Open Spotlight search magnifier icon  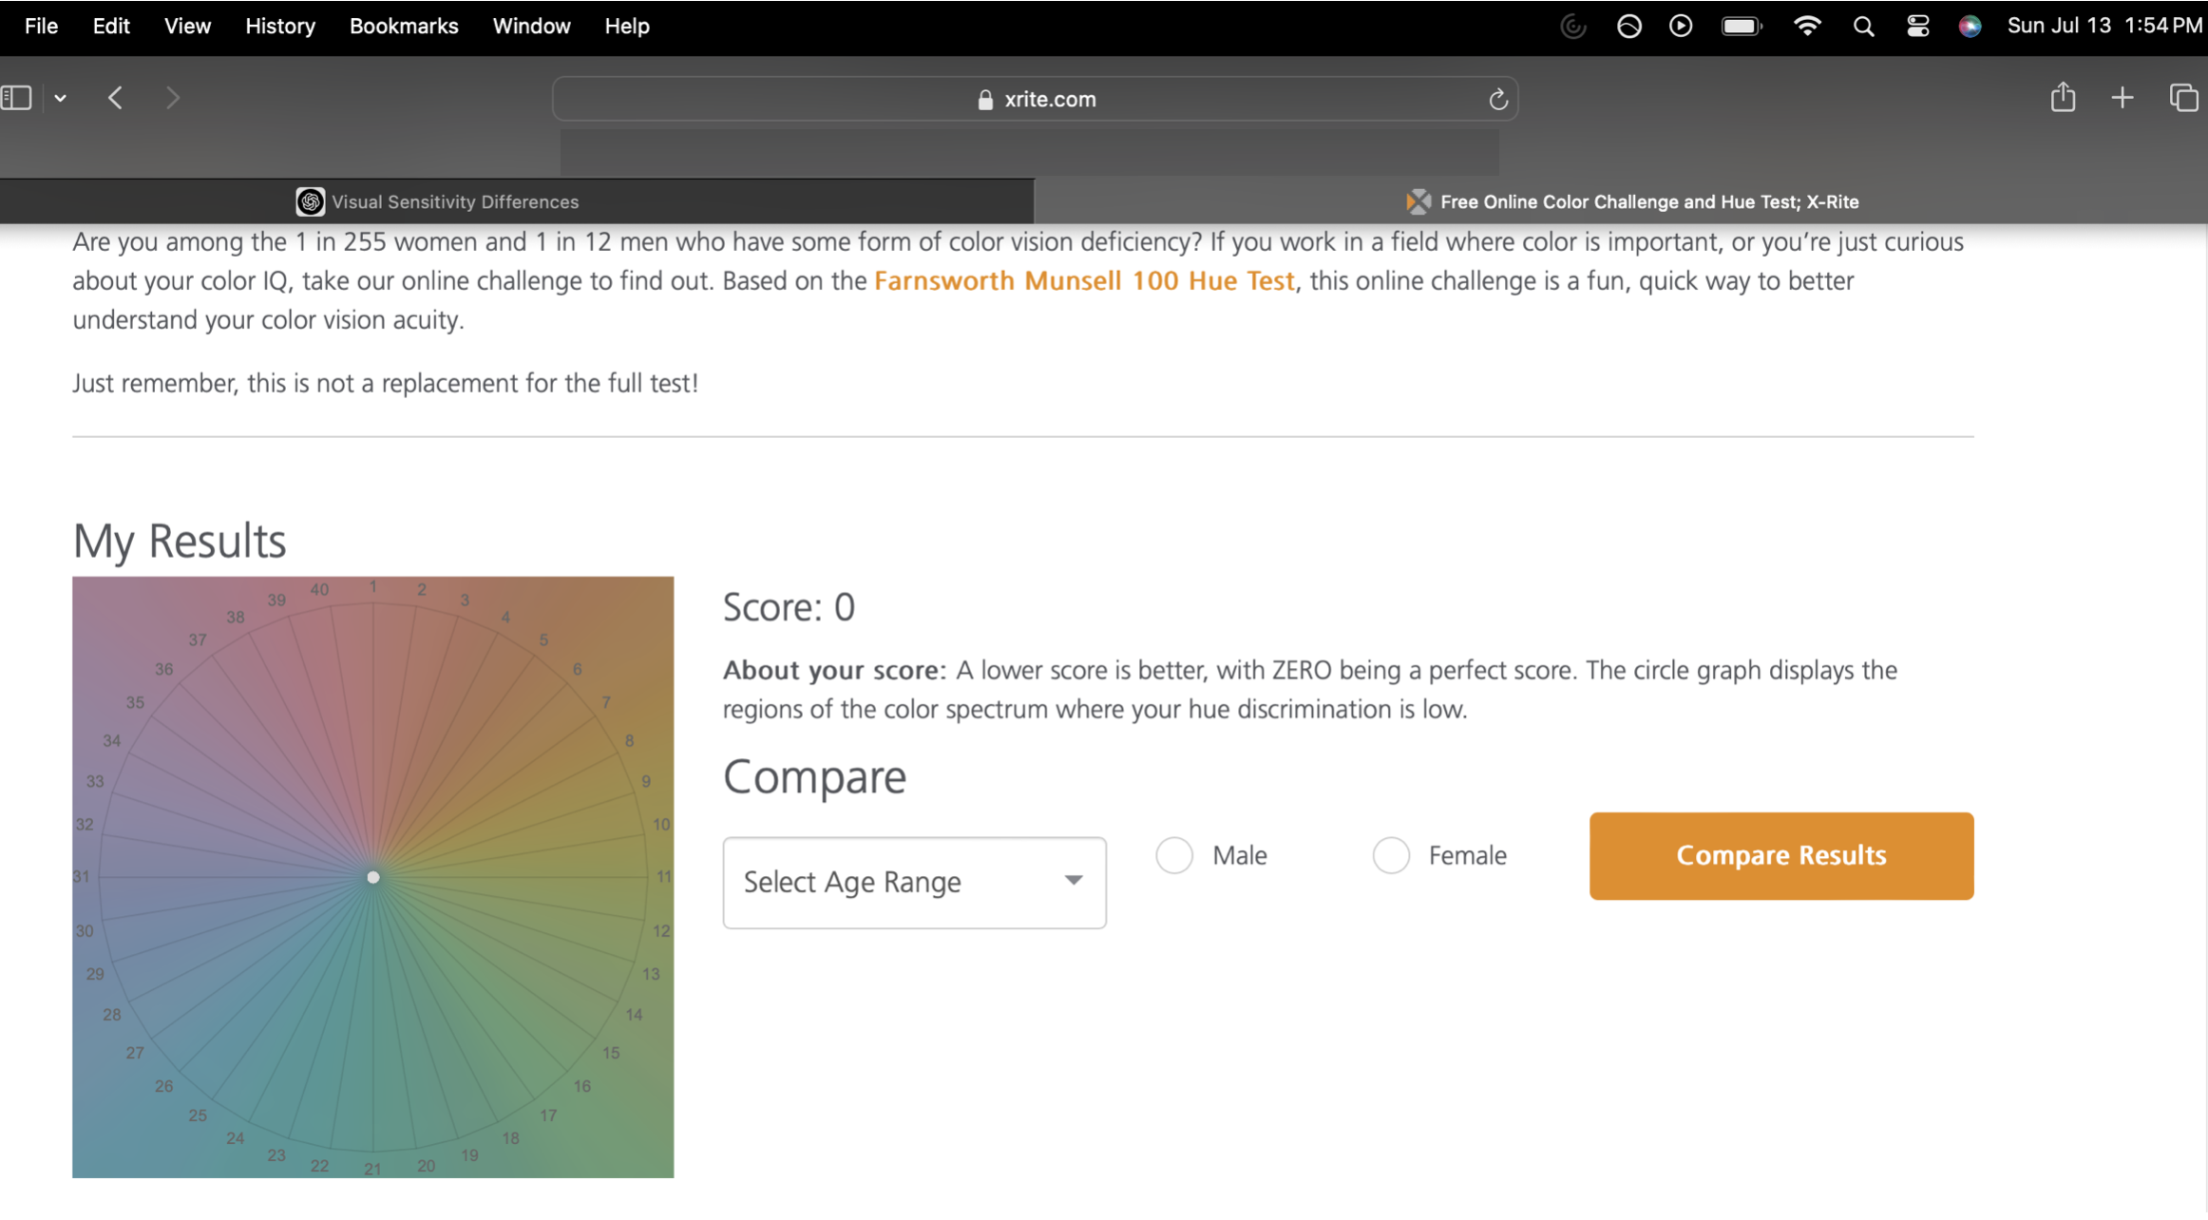(x=1862, y=26)
